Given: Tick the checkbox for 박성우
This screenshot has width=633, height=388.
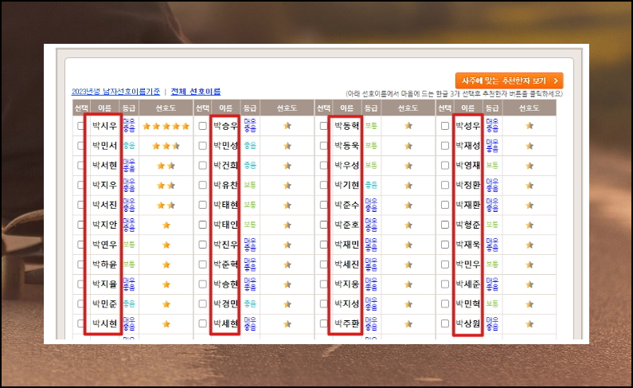Looking at the screenshot, I should pos(445,126).
